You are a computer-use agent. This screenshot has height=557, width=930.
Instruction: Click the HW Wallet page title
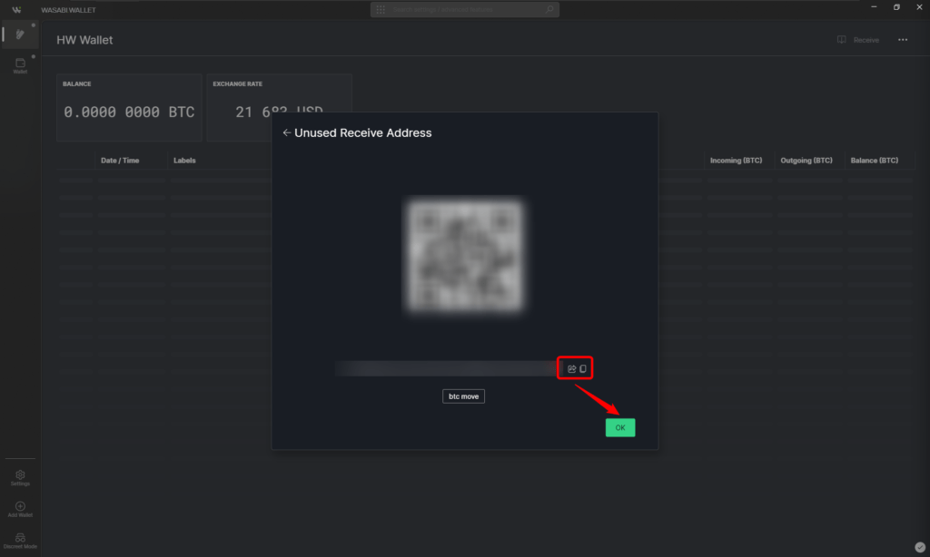[x=84, y=40]
